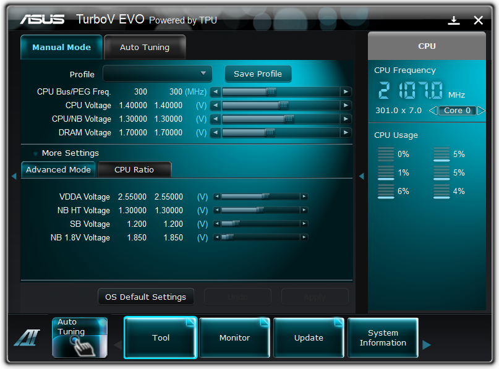Decrease SB Voltage with left arrow
Screen dimensions: 499x369
217,224
